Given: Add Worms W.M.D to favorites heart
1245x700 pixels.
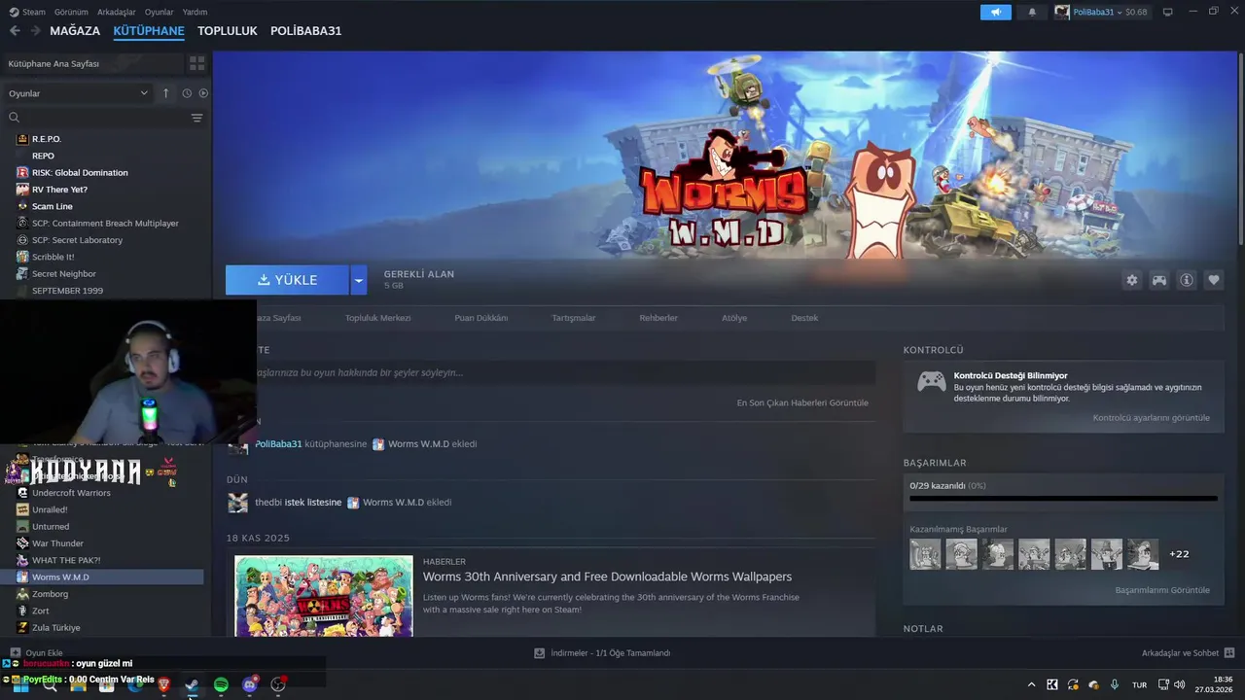Looking at the screenshot, I should 1214,280.
